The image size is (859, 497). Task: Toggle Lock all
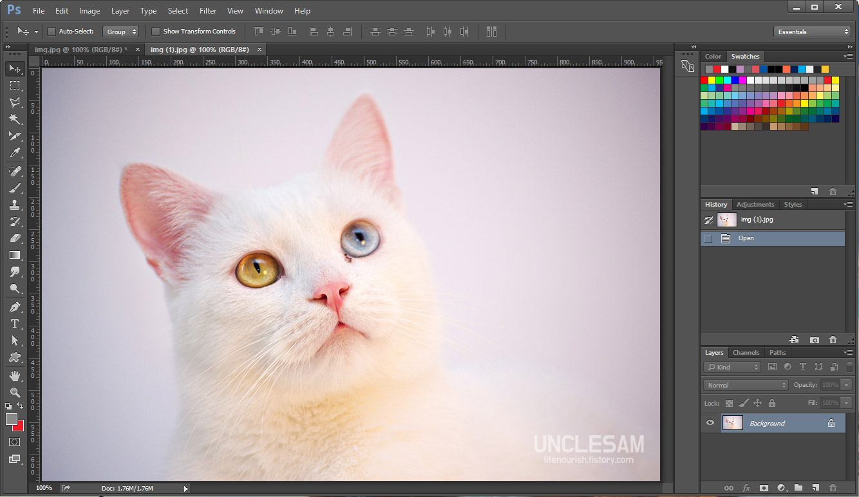pyautogui.click(x=771, y=403)
